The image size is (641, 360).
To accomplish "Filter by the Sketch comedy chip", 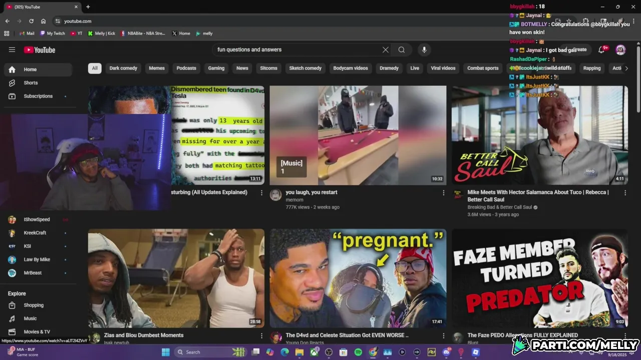I will [x=305, y=68].
